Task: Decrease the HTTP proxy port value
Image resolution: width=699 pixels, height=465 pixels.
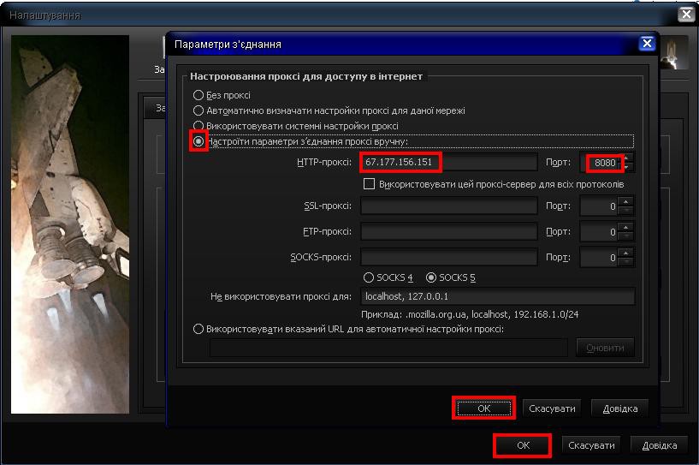Action: (627, 167)
